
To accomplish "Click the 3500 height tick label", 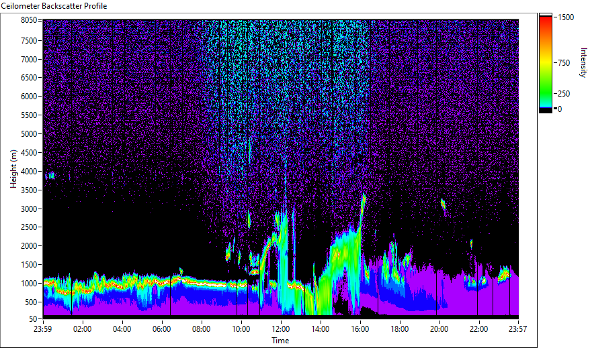I will coord(29,190).
